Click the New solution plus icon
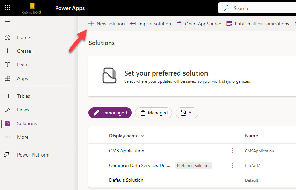This screenshot has width=296, height=190. pos(91,24)
